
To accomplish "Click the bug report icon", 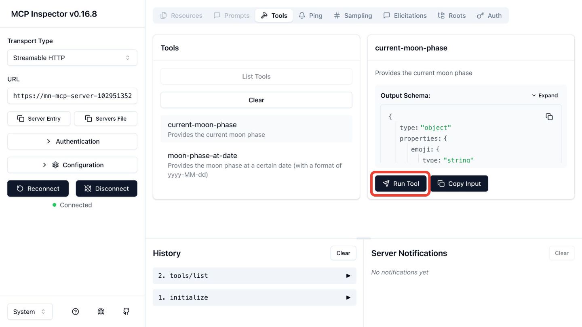I will (x=101, y=312).
